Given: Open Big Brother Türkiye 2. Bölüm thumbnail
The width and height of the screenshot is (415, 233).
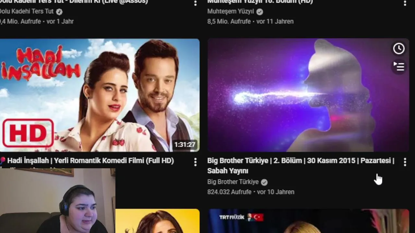Looking at the screenshot, I should coord(308,95).
